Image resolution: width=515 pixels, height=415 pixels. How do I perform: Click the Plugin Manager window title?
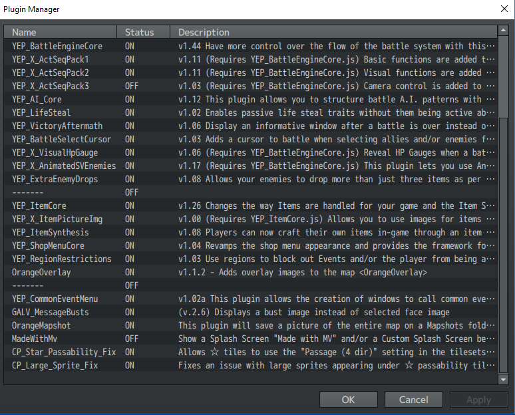point(31,9)
